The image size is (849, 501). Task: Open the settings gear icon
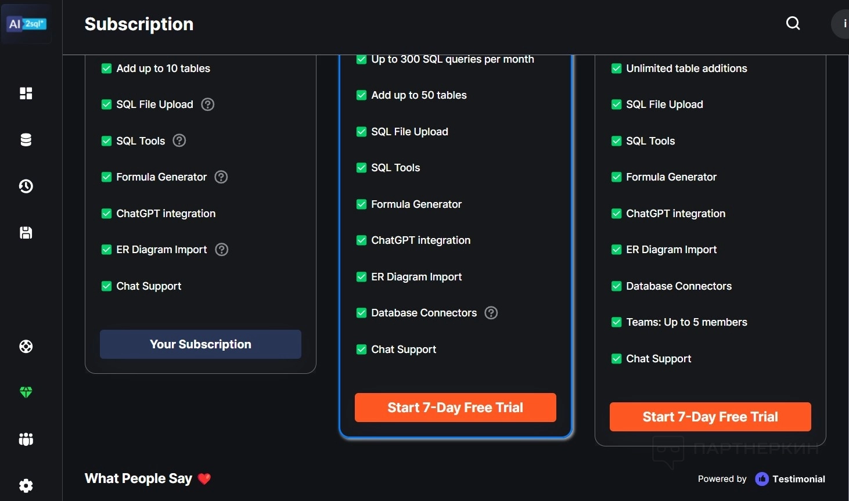(x=26, y=486)
